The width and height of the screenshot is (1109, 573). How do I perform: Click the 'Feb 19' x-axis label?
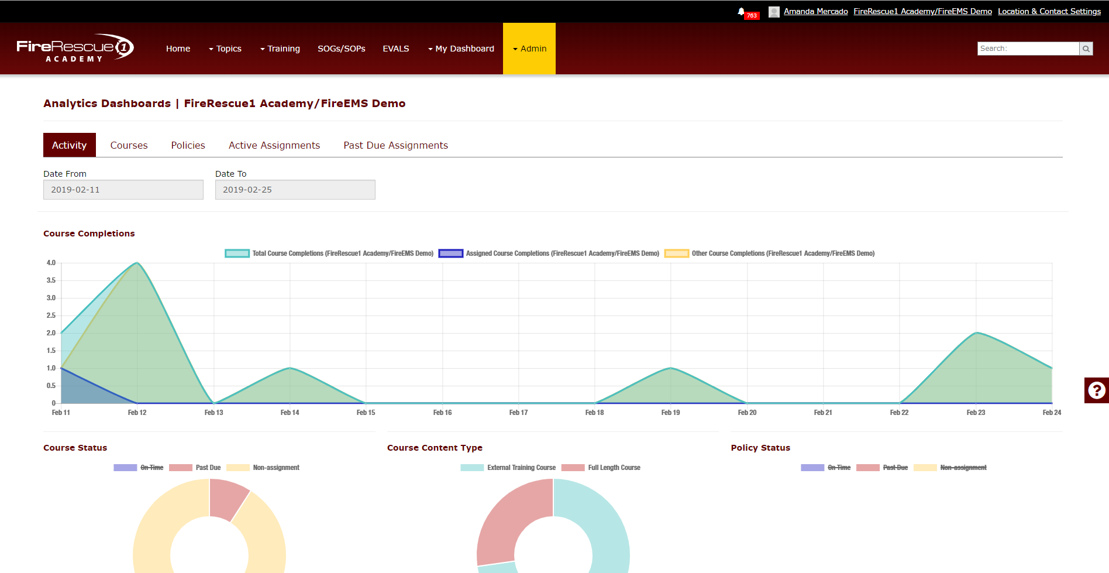(x=670, y=413)
